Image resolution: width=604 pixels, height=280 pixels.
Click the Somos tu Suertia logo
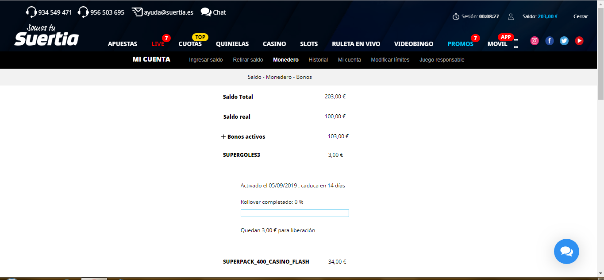pos(46,35)
